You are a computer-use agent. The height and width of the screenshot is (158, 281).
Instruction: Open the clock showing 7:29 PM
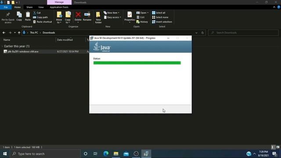(263, 154)
